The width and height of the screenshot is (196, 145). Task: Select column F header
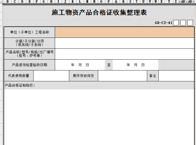click(37, 2)
